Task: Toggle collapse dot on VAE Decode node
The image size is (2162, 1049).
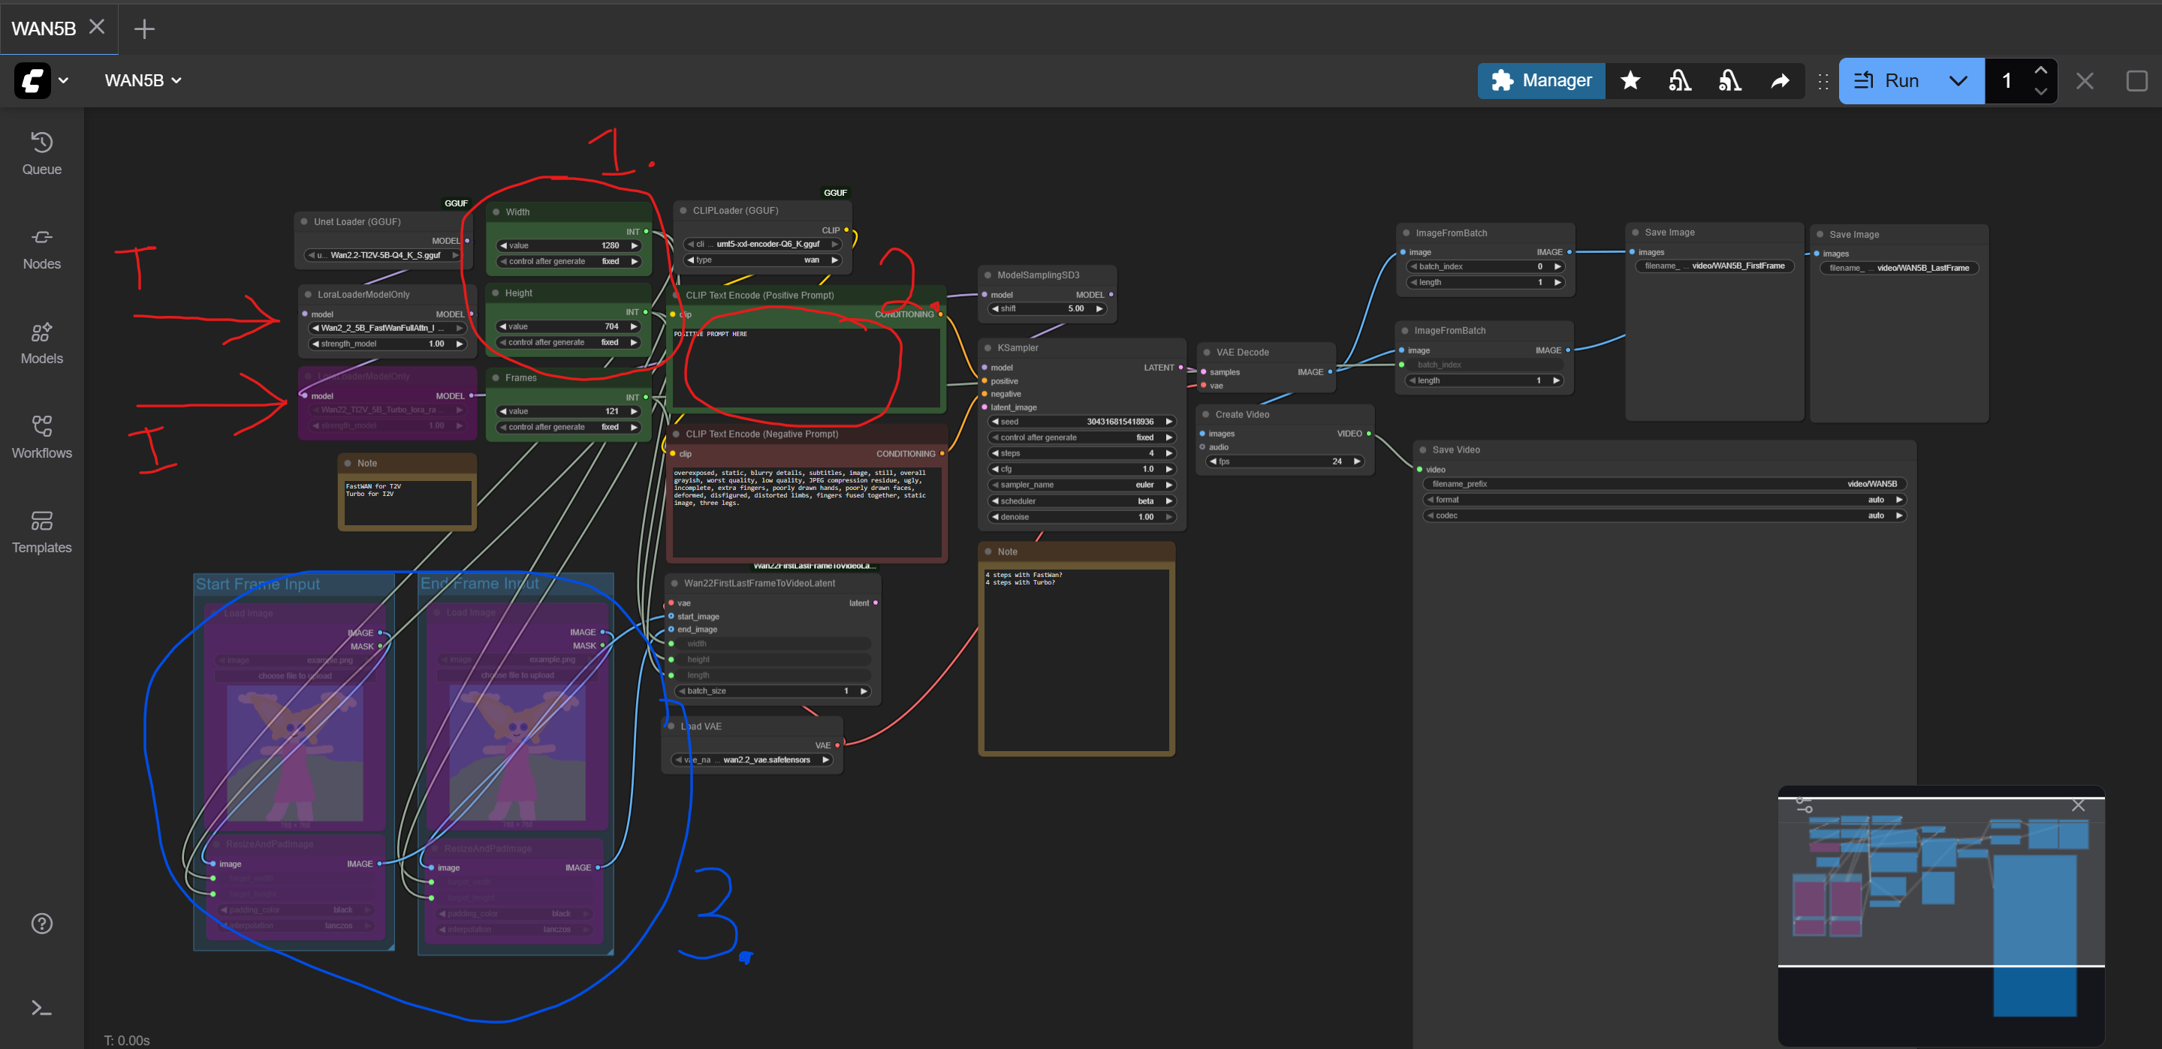Action: pyautogui.click(x=1207, y=352)
